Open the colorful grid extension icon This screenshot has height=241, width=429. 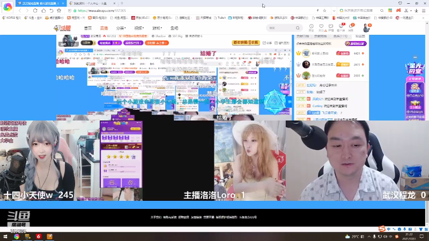pyautogui.click(x=390, y=11)
